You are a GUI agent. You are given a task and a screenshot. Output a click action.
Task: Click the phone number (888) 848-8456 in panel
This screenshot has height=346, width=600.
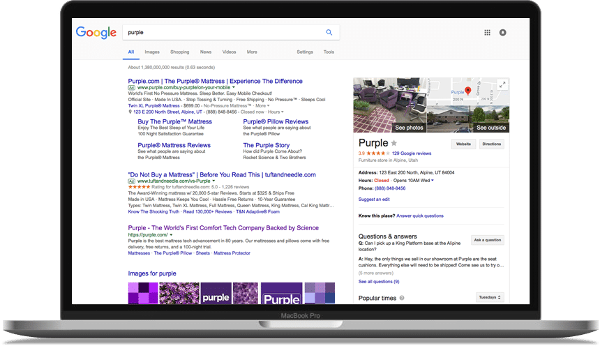click(x=390, y=188)
